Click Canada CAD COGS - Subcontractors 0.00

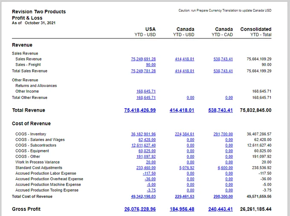[x=229, y=145]
